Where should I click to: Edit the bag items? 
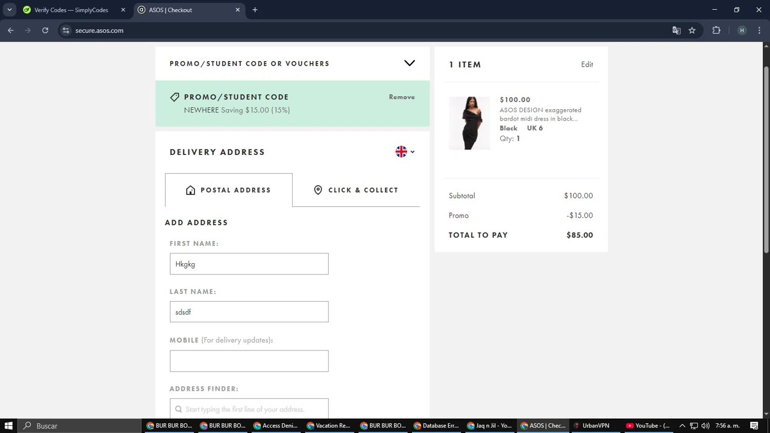click(587, 65)
